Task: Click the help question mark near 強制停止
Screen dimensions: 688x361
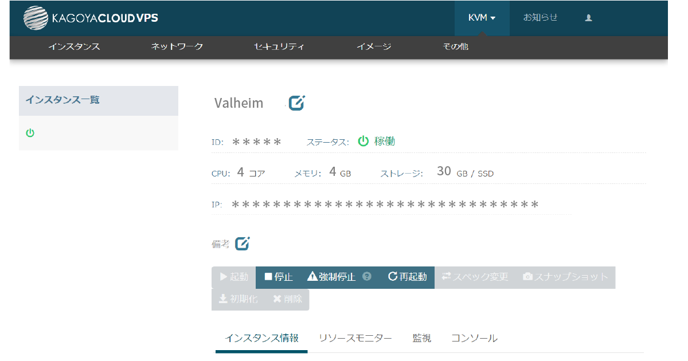Action: 367,277
